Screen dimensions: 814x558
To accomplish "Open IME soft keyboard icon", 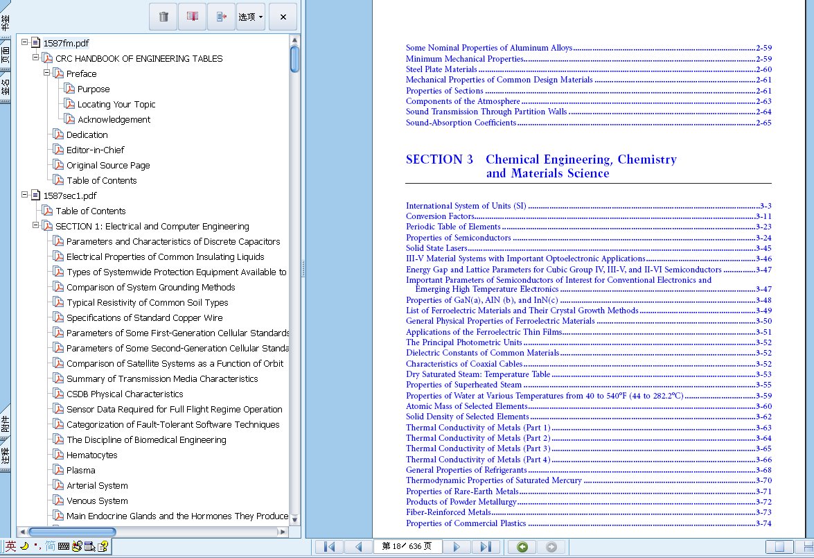I will click(x=63, y=546).
